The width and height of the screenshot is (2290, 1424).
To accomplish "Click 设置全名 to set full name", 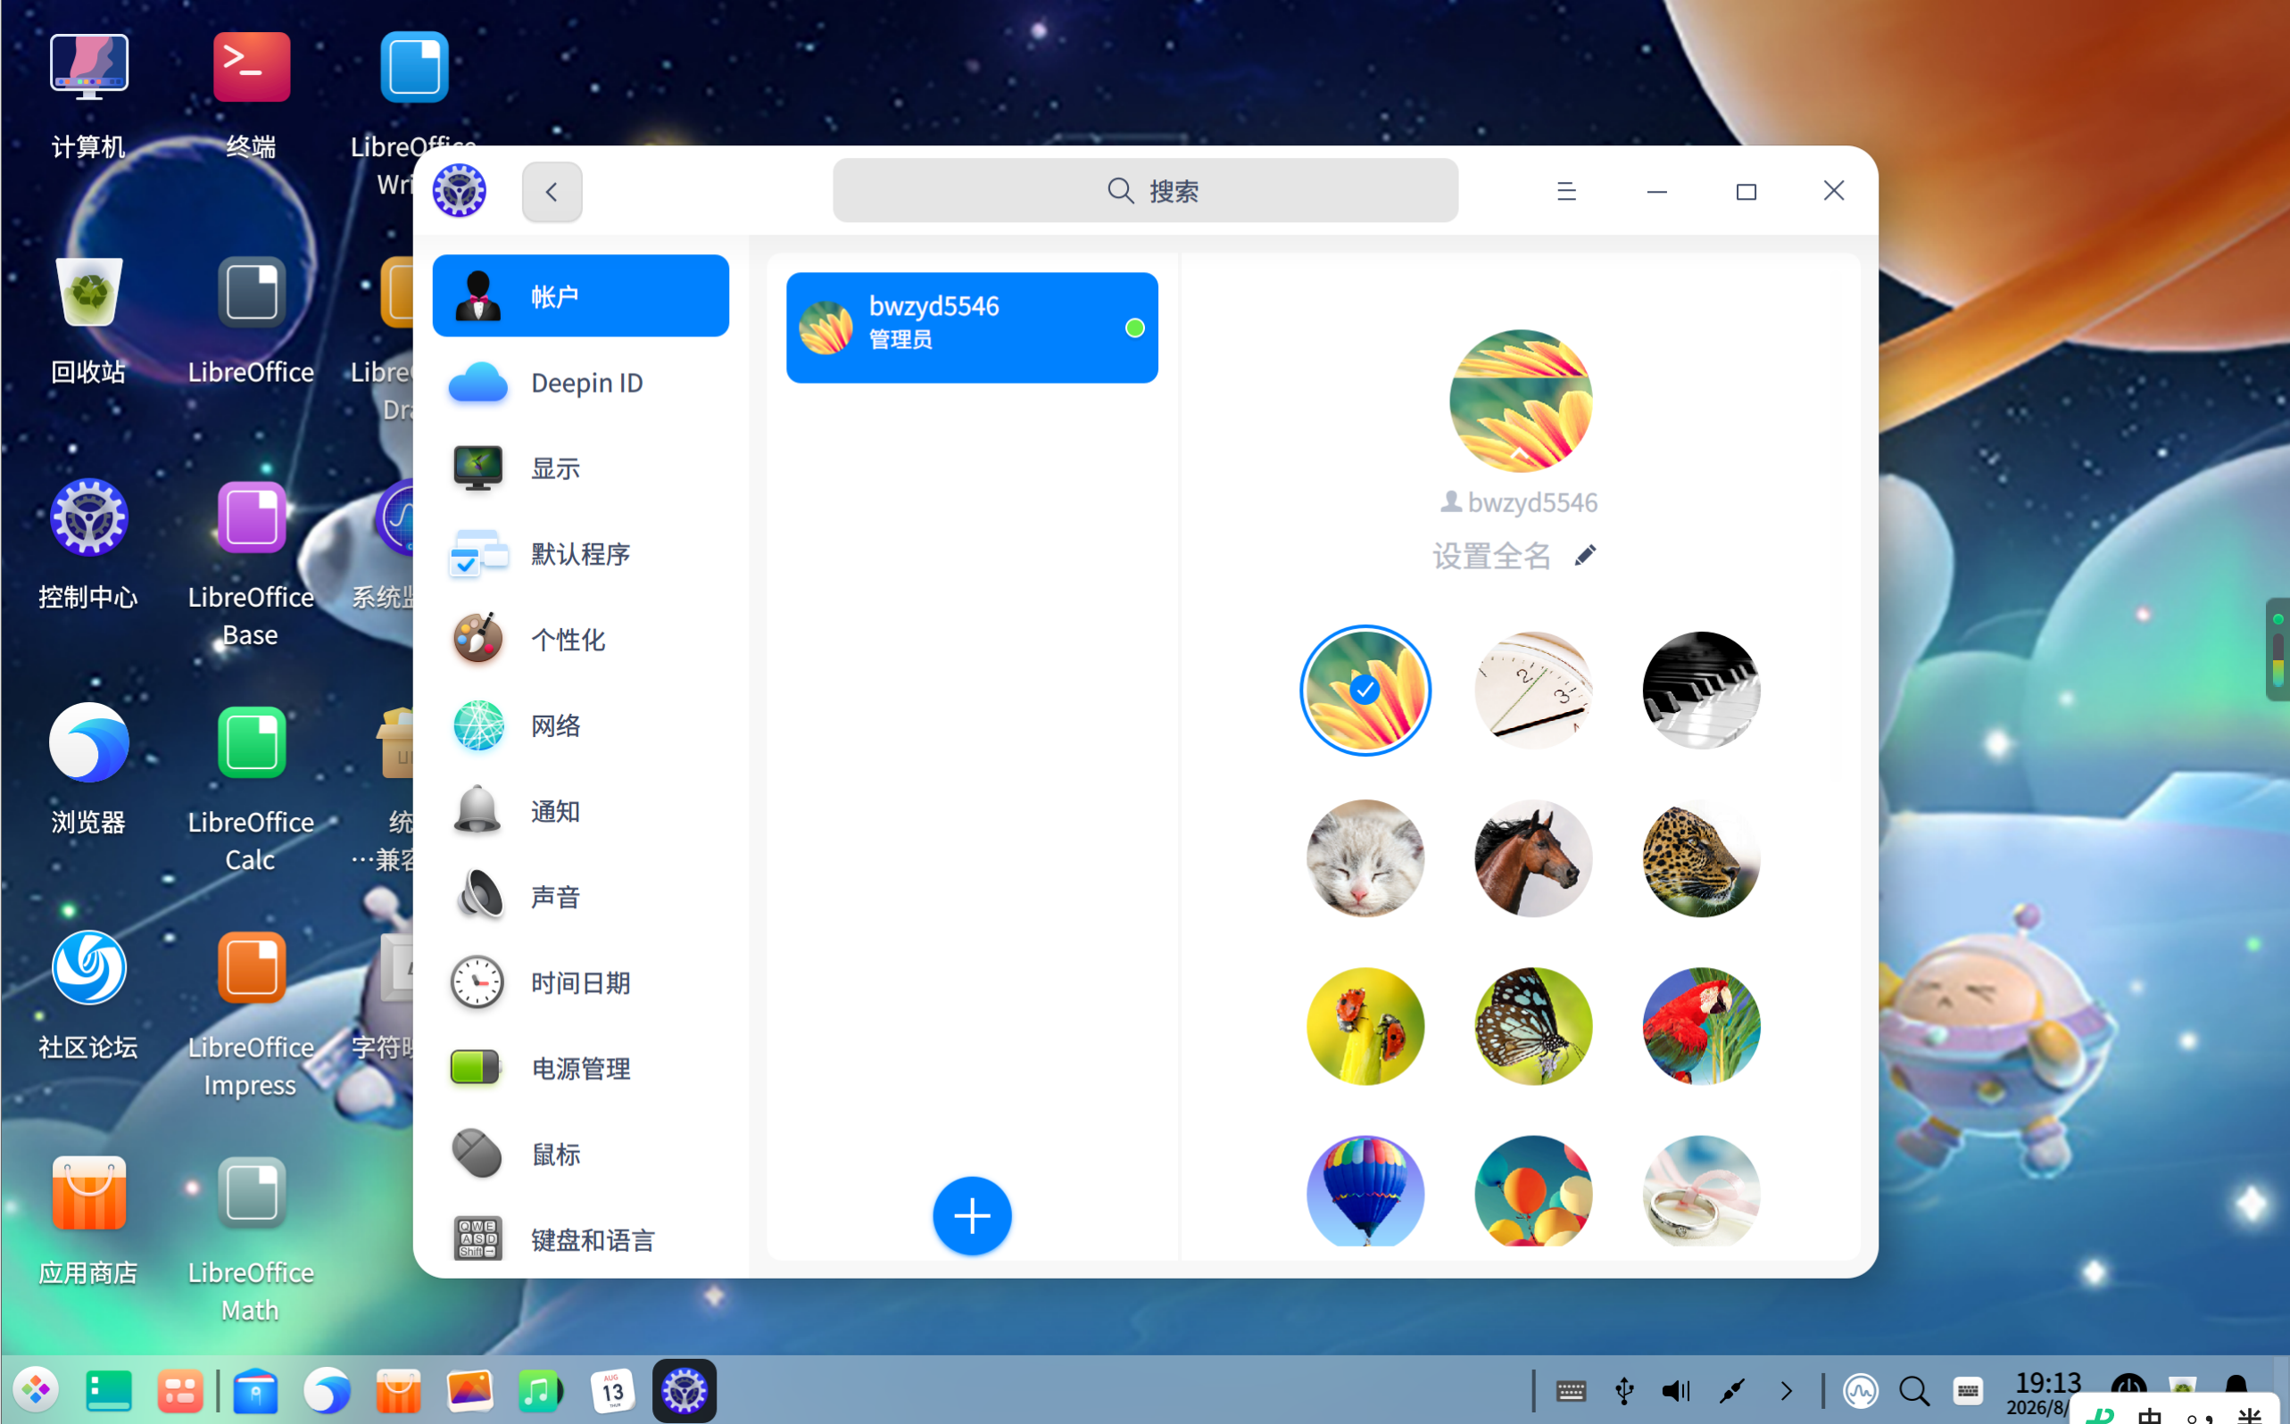I will click(x=1491, y=556).
